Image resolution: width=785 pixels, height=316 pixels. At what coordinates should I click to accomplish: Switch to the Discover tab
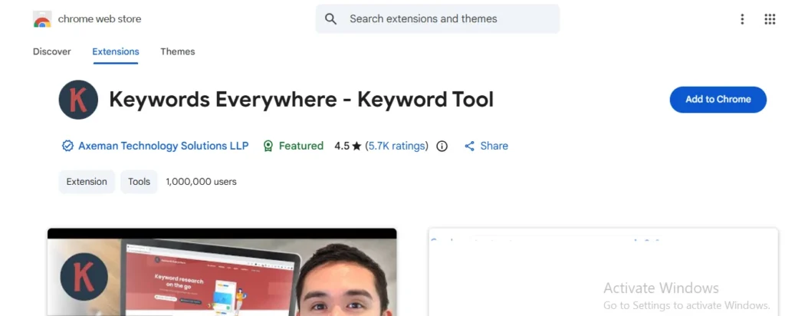52,51
